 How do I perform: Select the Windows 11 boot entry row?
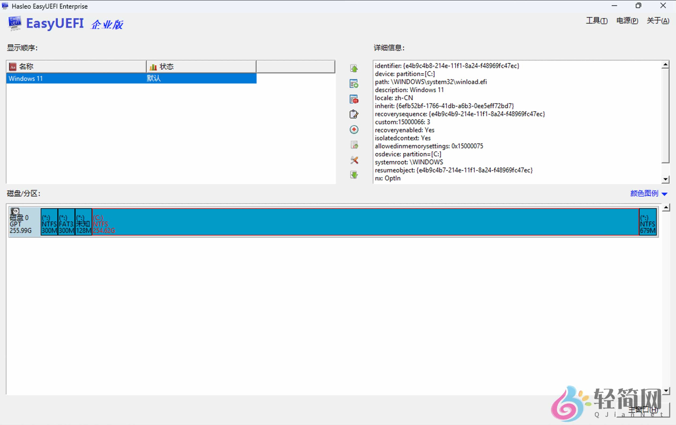point(132,78)
